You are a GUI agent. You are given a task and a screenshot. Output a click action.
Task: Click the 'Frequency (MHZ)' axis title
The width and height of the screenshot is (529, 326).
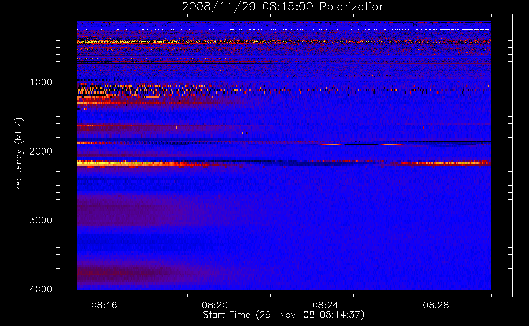tap(19, 156)
